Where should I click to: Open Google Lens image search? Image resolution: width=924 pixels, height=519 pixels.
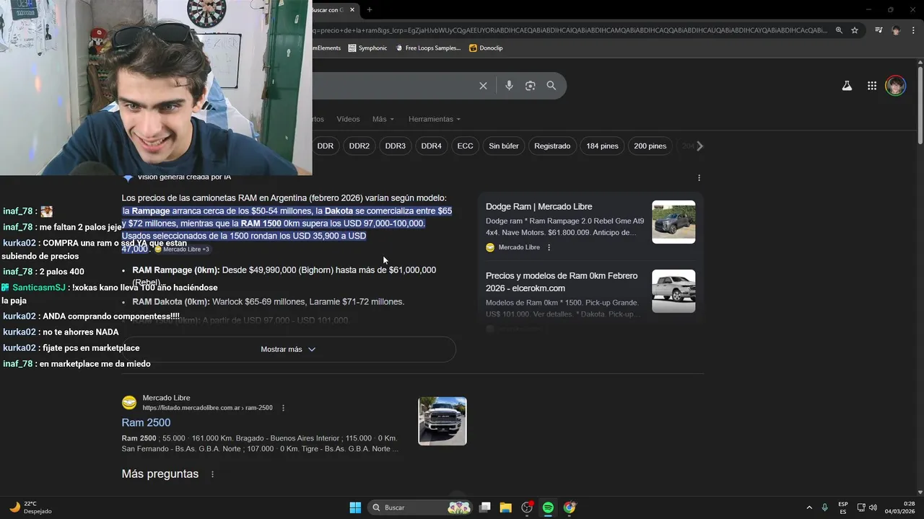(x=530, y=86)
